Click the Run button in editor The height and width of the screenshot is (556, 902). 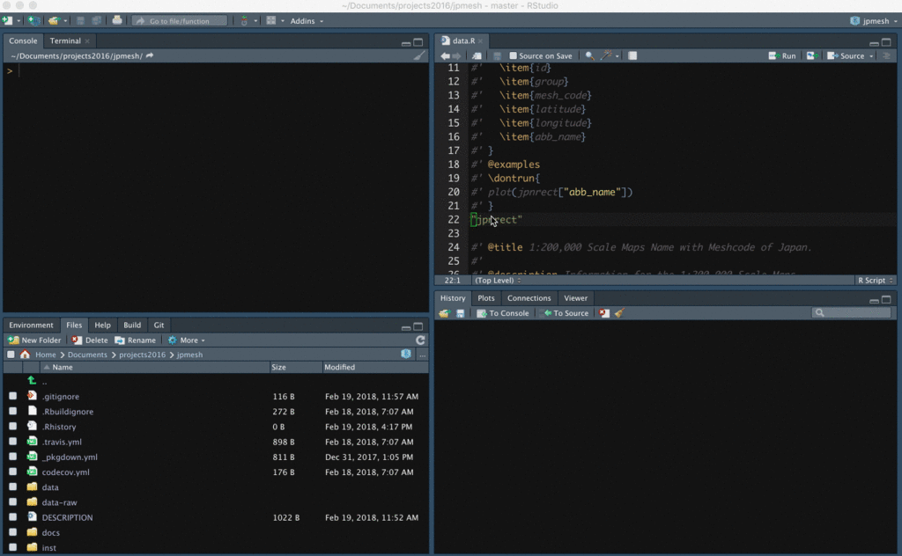[x=782, y=55]
